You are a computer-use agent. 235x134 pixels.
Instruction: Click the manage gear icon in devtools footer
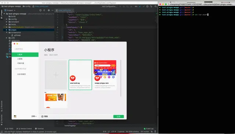(x=42, y=116)
